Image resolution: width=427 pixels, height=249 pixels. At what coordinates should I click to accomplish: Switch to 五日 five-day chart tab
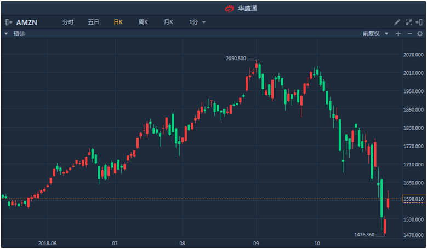pyautogui.click(x=93, y=22)
